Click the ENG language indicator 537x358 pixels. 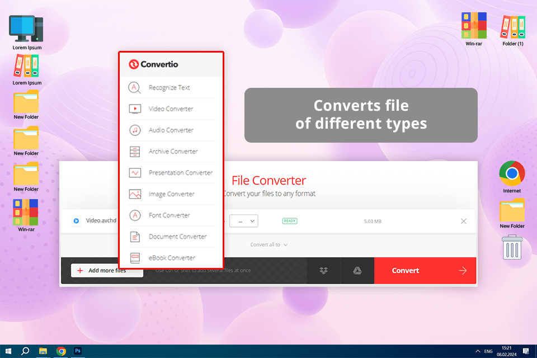pyautogui.click(x=488, y=351)
